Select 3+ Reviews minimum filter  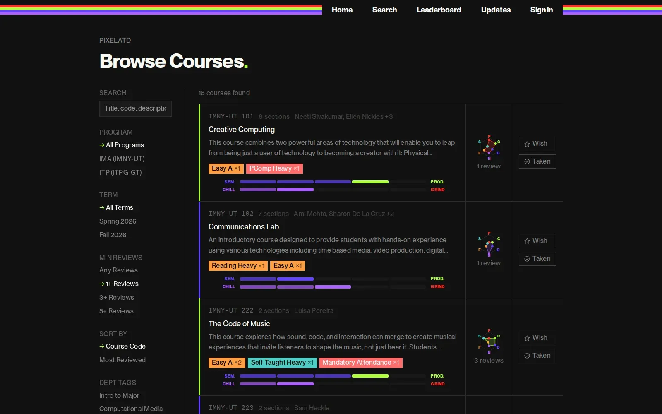pos(117,297)
